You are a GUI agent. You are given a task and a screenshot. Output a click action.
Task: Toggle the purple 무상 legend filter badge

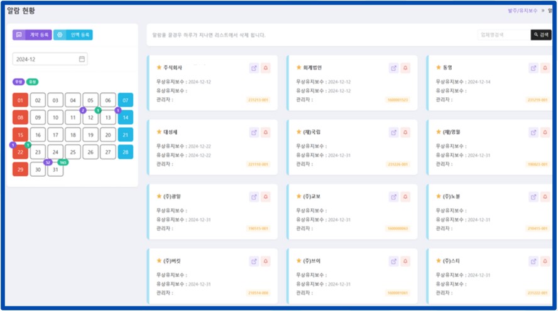(18, 82)
